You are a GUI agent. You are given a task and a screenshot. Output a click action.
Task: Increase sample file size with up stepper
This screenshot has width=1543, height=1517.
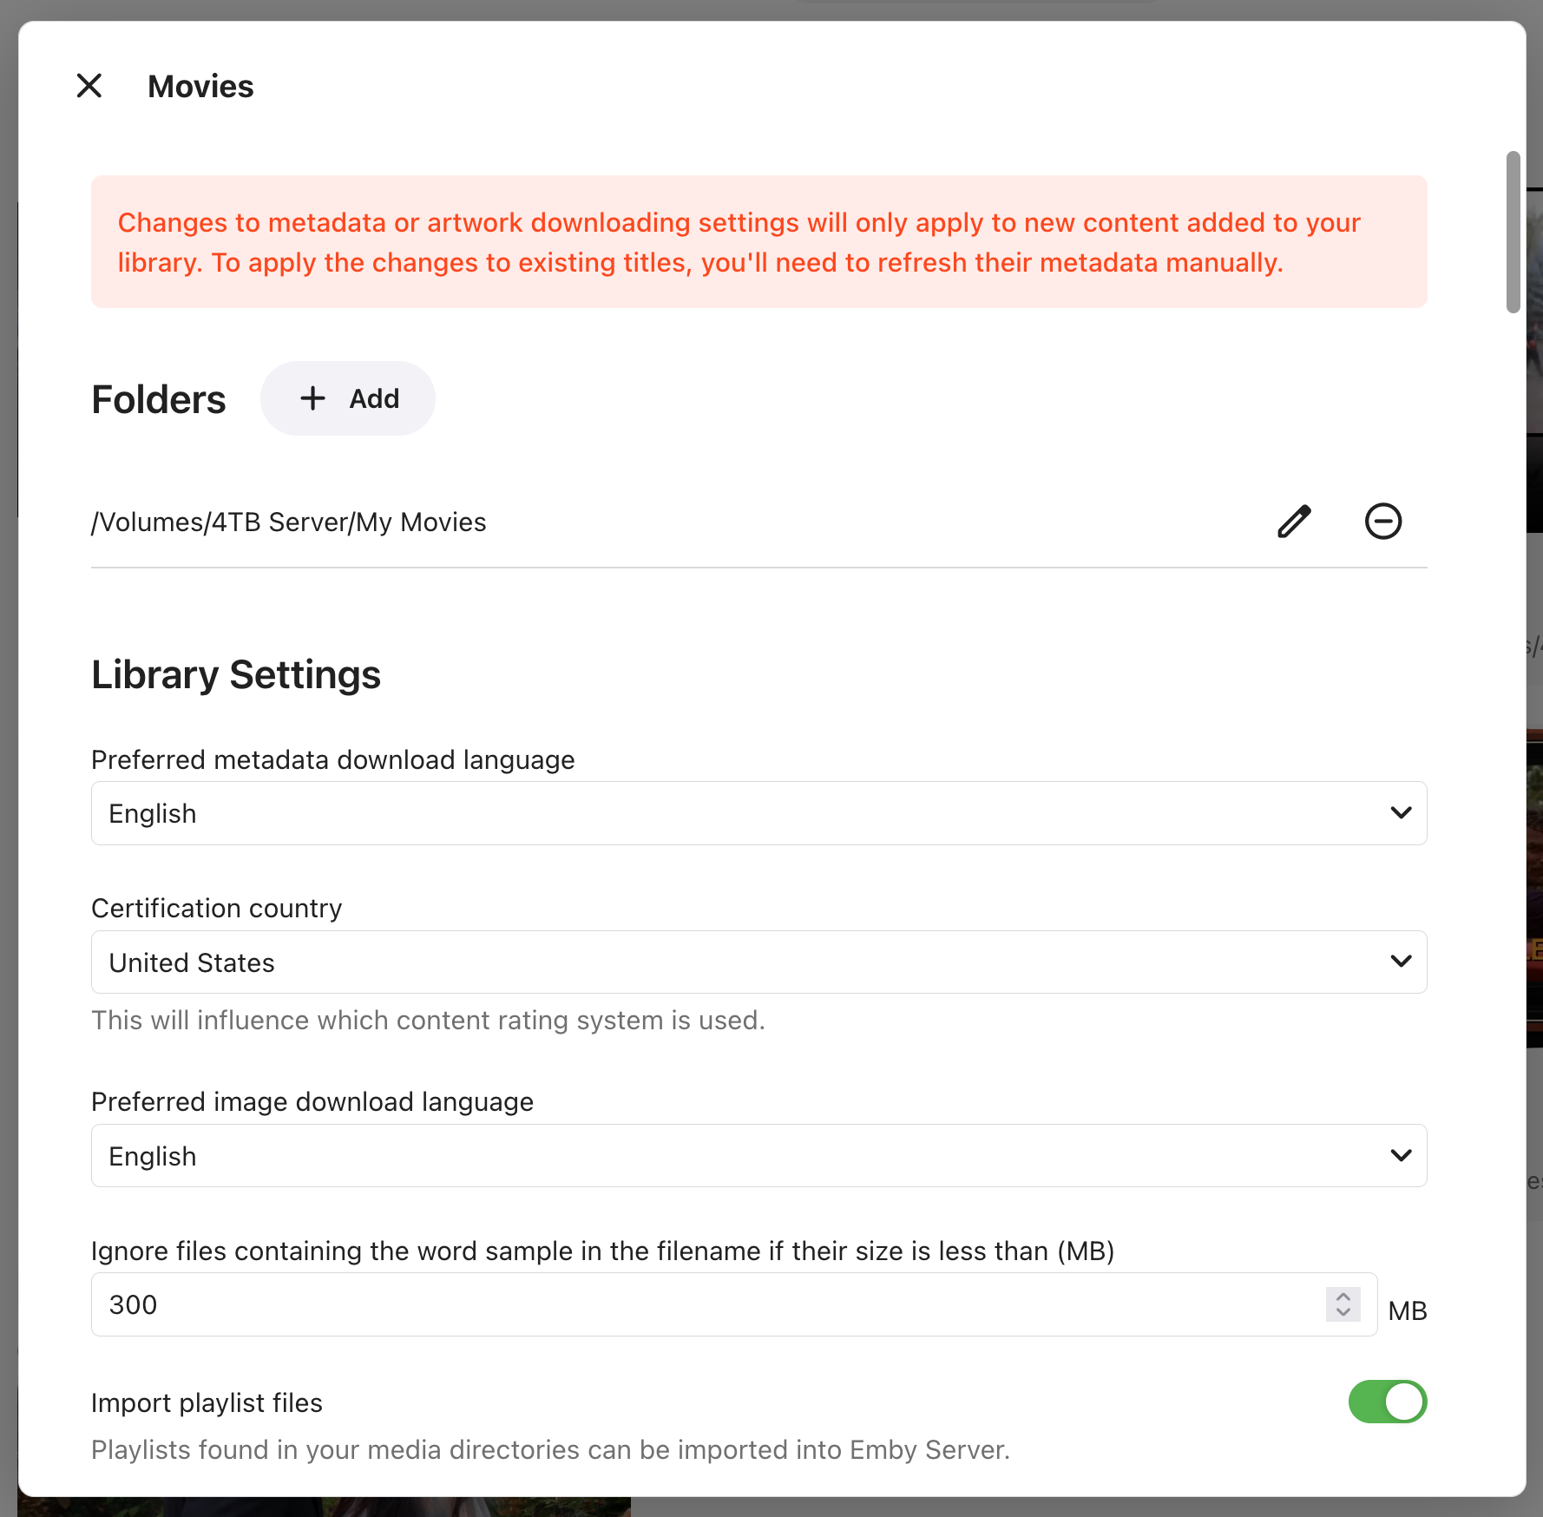[1343, 1297]
